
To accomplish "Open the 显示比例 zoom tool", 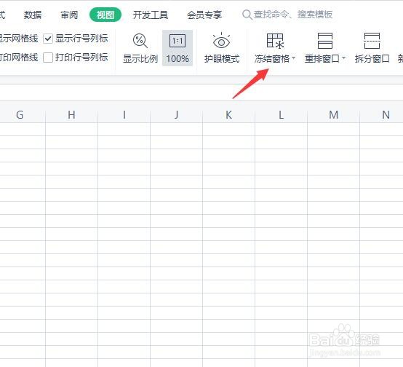I will (x=140, y=48).
